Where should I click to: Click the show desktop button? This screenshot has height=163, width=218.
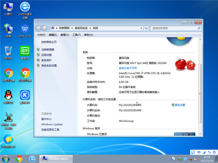(216, 159)
